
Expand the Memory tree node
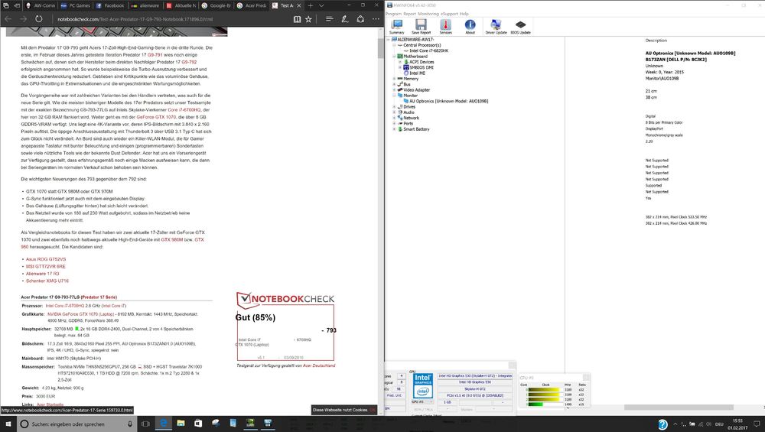[x=394, y=78]
